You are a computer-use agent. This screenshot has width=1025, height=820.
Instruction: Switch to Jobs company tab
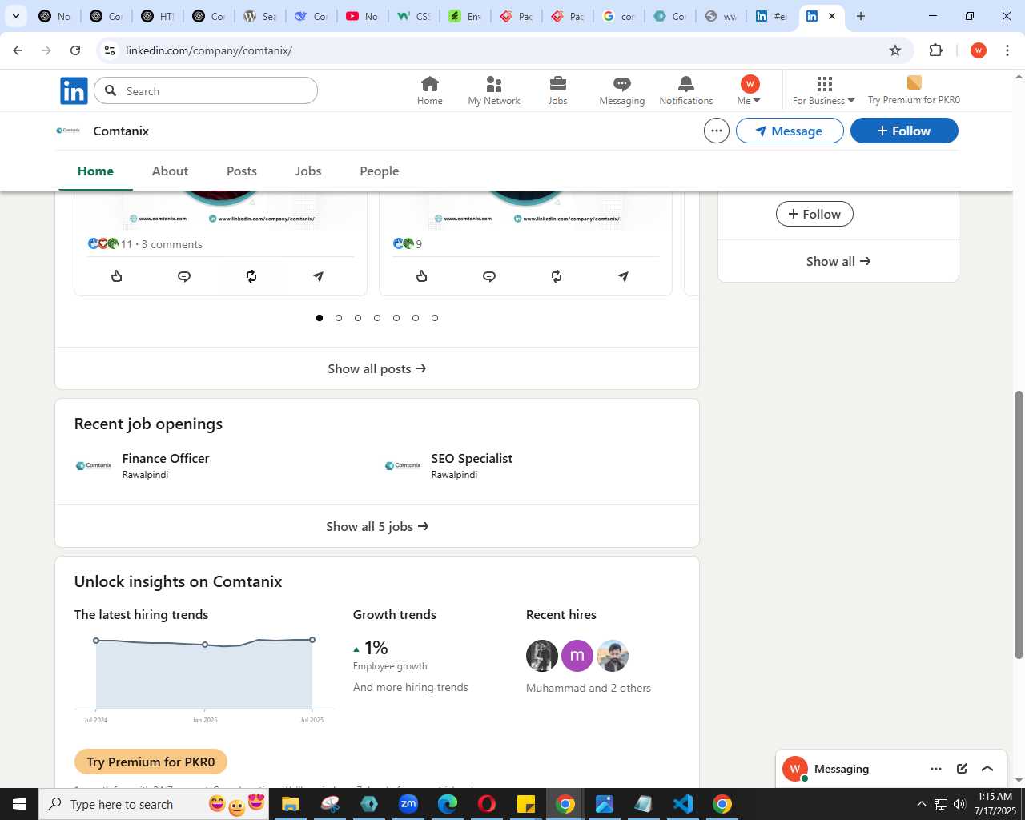tap(308, 171)
